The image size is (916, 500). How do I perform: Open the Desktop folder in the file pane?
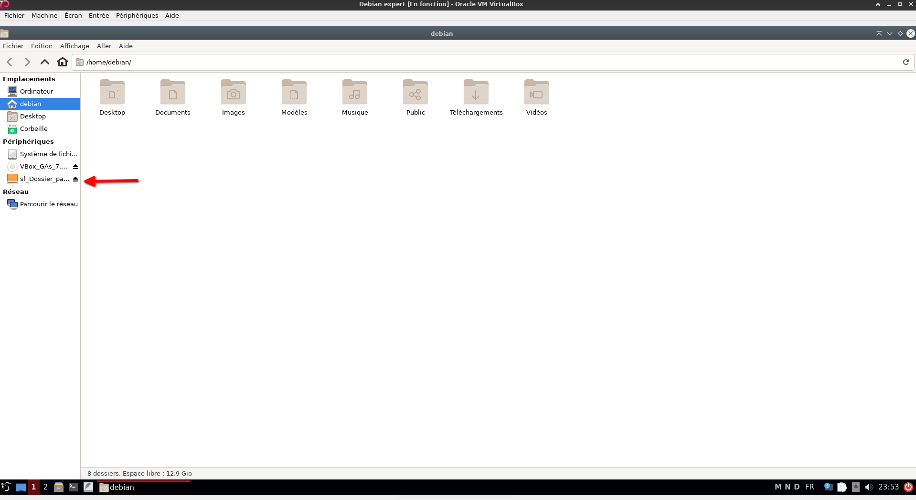coord(112,98)
